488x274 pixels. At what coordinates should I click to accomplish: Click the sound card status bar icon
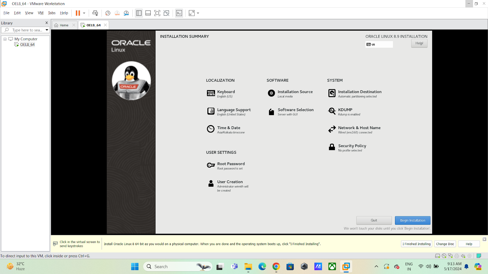[463, 256]
